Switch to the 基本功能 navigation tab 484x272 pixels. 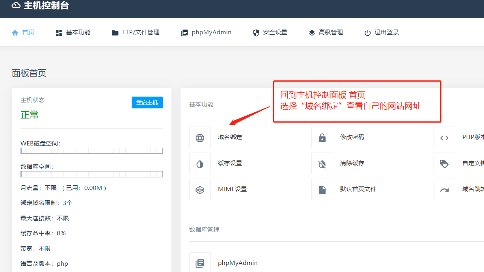73,32
